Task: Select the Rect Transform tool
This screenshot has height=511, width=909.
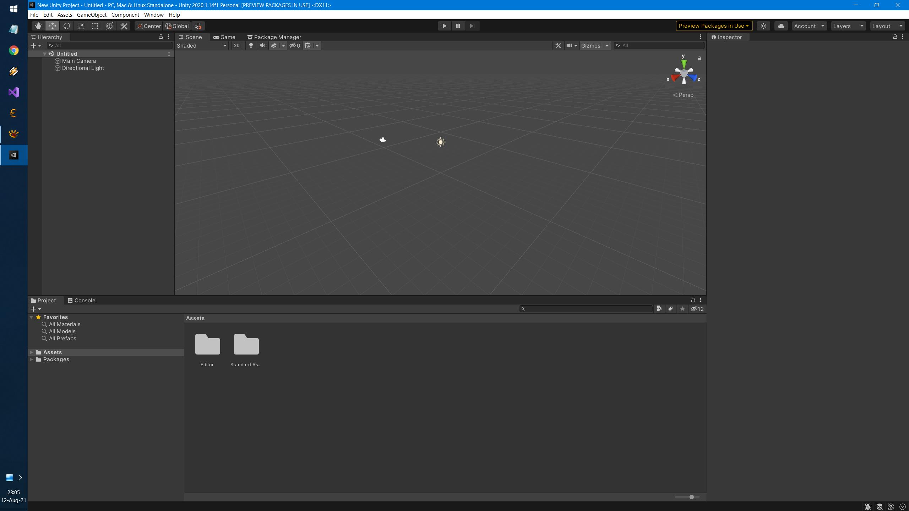Action: [x=95, y=26]
